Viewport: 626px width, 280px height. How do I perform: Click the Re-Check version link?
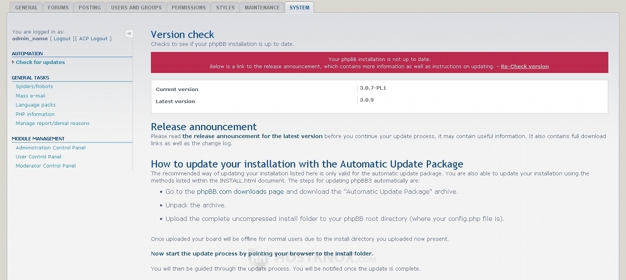coord(525,67)
